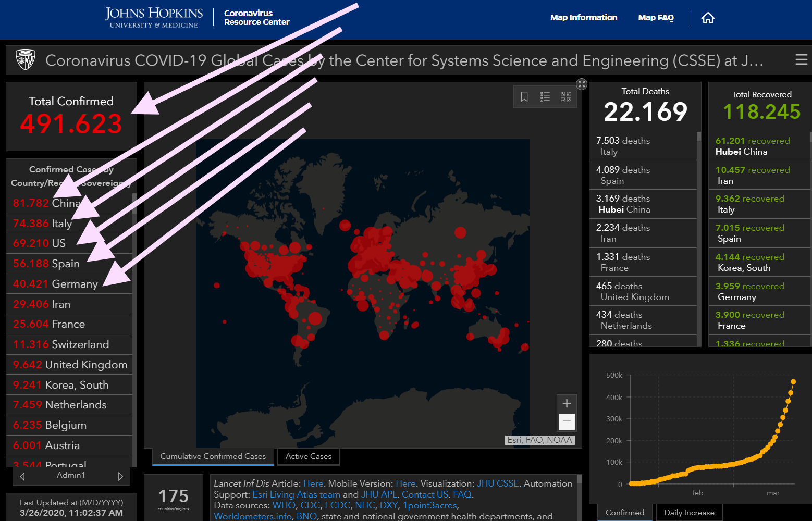Select France row with 25.604 cases
The image size is (812, 521).
tap(69, 324)
